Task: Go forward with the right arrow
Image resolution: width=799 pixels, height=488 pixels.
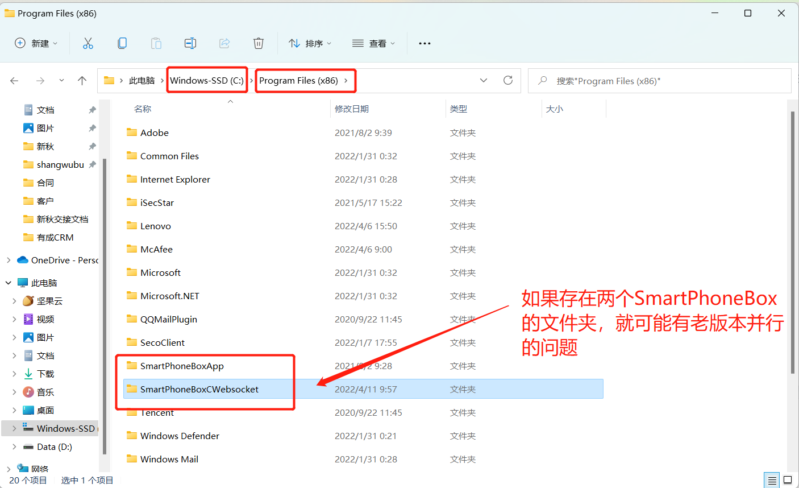Action: [40, 81]
